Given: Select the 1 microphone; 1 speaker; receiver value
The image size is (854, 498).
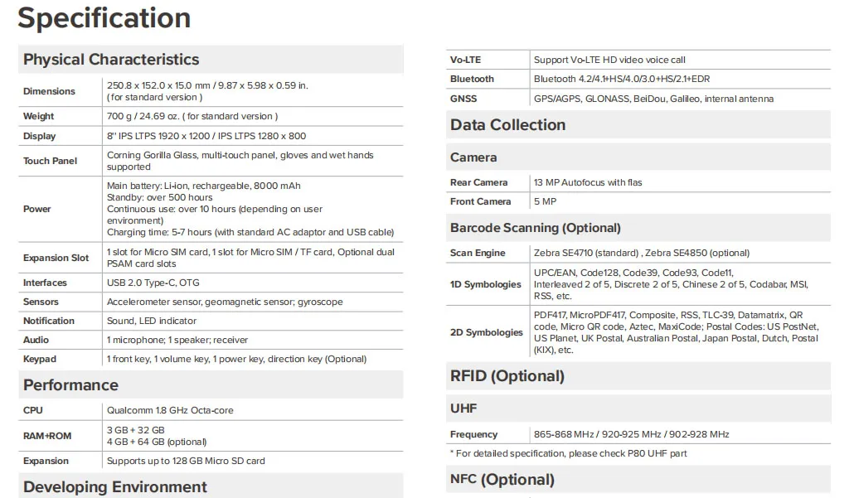Looking at the screenshot, I should 177,341.
